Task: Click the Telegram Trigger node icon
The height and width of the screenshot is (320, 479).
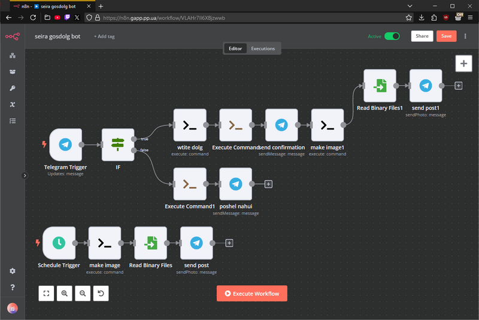Action: (x=66, y=144)
